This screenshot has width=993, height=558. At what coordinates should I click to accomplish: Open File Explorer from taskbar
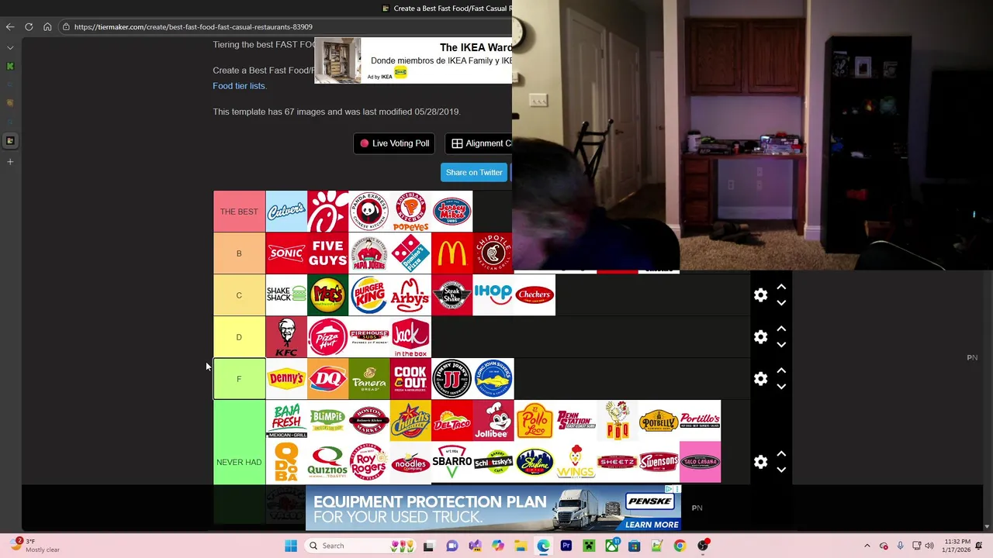[x=521, y=546]
